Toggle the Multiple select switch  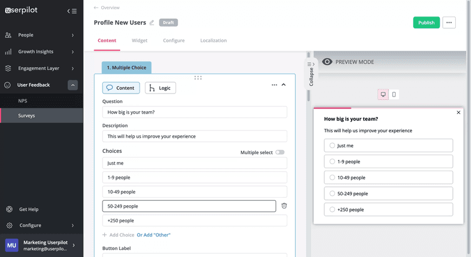pos(280,152)
